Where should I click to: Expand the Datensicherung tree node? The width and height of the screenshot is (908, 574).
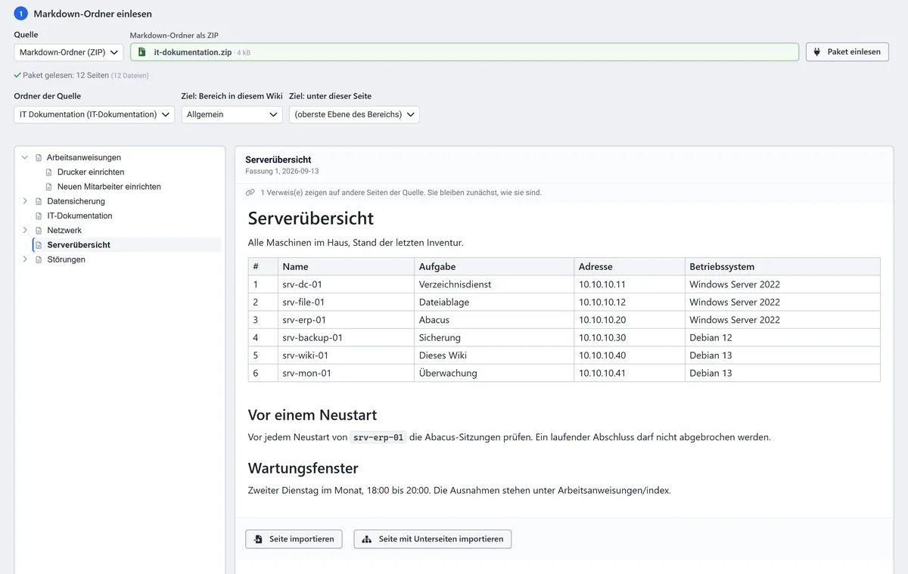click(x=25, y=201)
